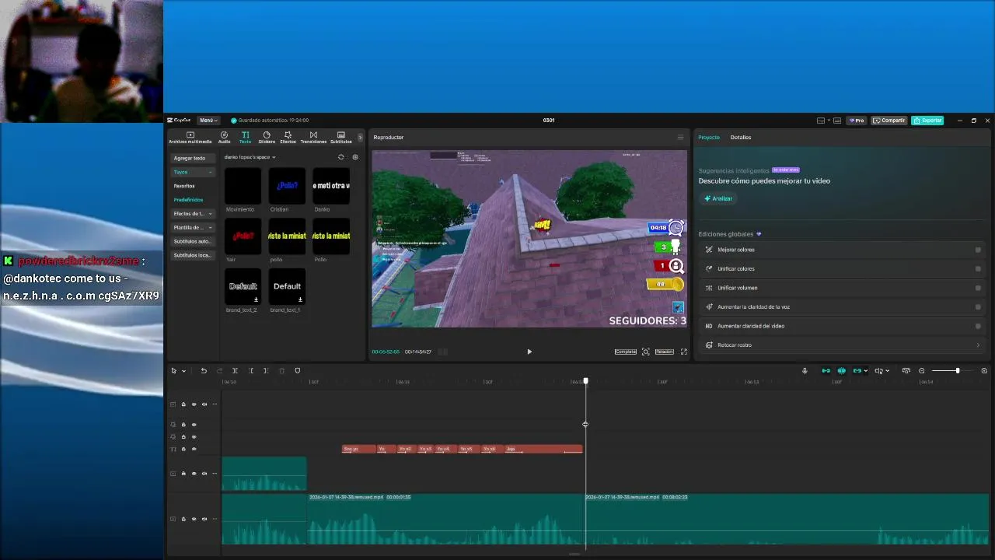
Task: Open the Archivos multimedia panel
Action: pyautogui.click(x=190, y=138)
